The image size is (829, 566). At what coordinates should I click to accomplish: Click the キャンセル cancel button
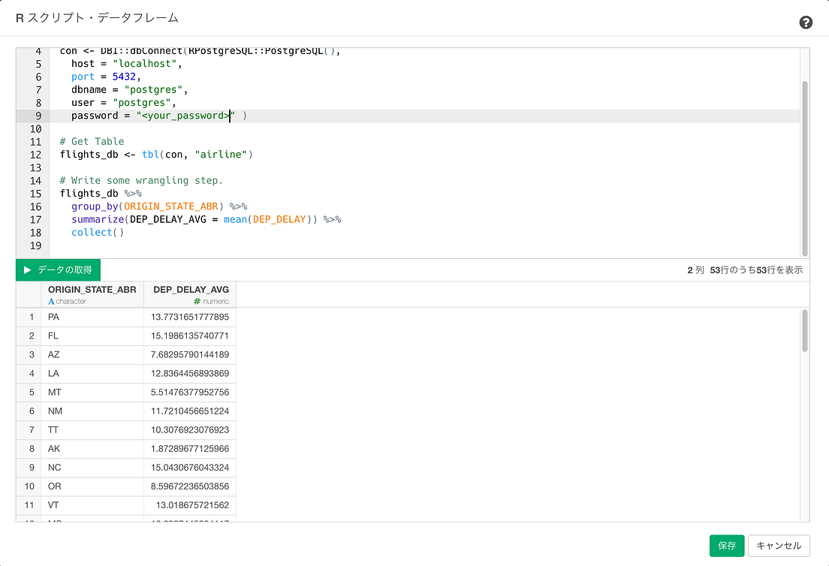click(778, 546)
